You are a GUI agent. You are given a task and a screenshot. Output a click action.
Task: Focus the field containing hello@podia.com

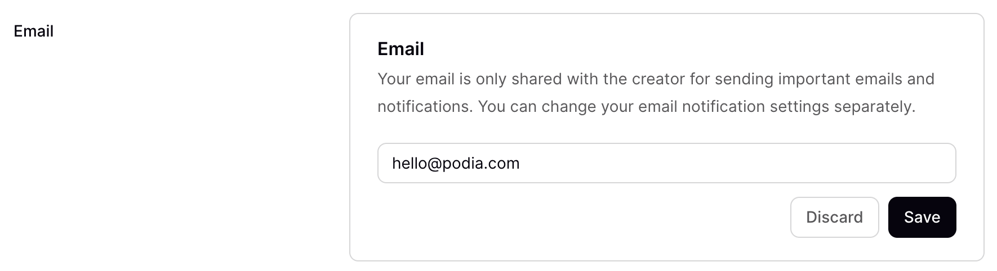tap(666, 163)
